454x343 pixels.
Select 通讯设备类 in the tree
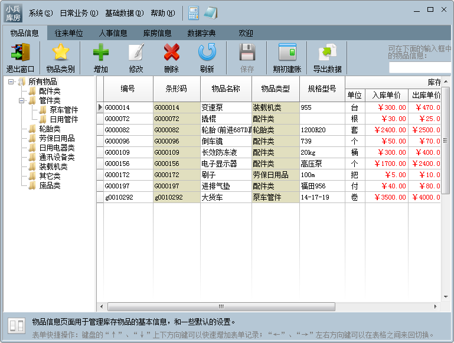click(57, 157)
